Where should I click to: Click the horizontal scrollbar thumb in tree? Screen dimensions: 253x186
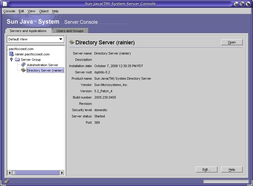(x=37, y=173)
